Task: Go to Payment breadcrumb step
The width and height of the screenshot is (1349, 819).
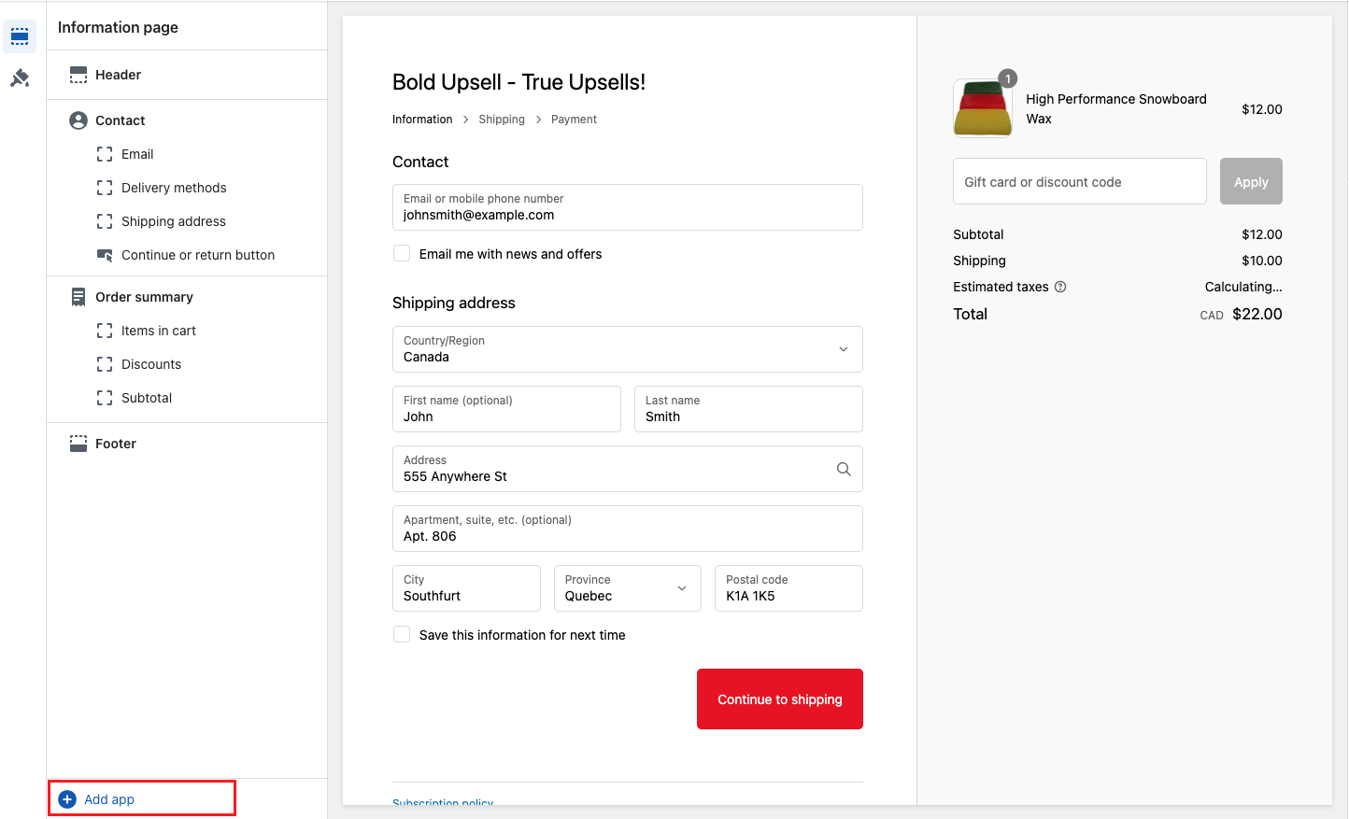Action: [x=574, y=120]
